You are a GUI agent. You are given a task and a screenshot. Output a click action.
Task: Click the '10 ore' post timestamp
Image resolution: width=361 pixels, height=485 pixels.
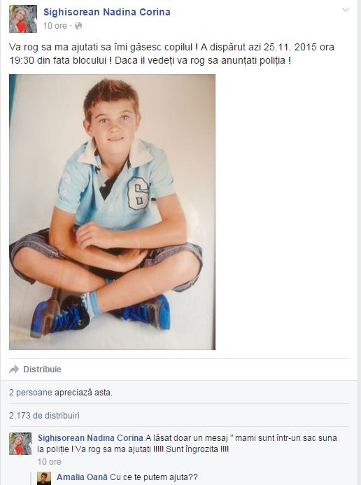(x=55, y=26)
